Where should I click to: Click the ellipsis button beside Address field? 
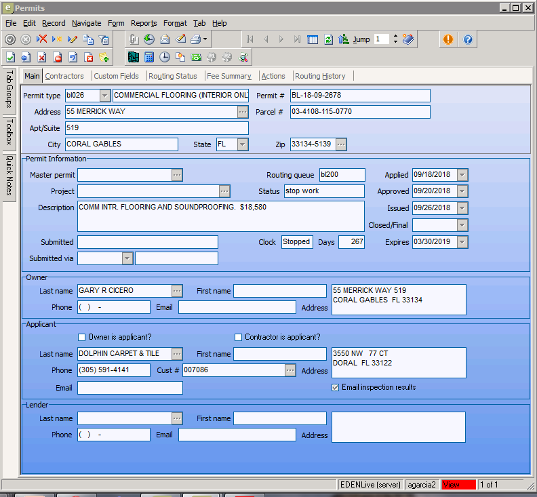(243, 112)
